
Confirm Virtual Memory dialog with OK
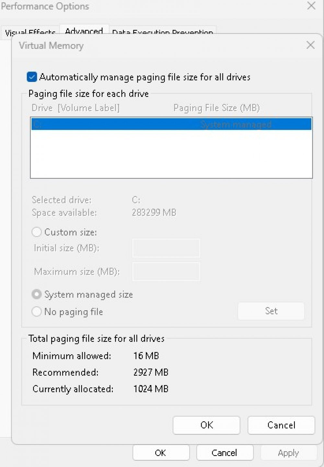coord(206,425)
